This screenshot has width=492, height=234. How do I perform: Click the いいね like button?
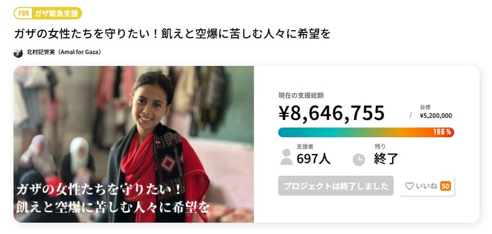coord(427,186)
